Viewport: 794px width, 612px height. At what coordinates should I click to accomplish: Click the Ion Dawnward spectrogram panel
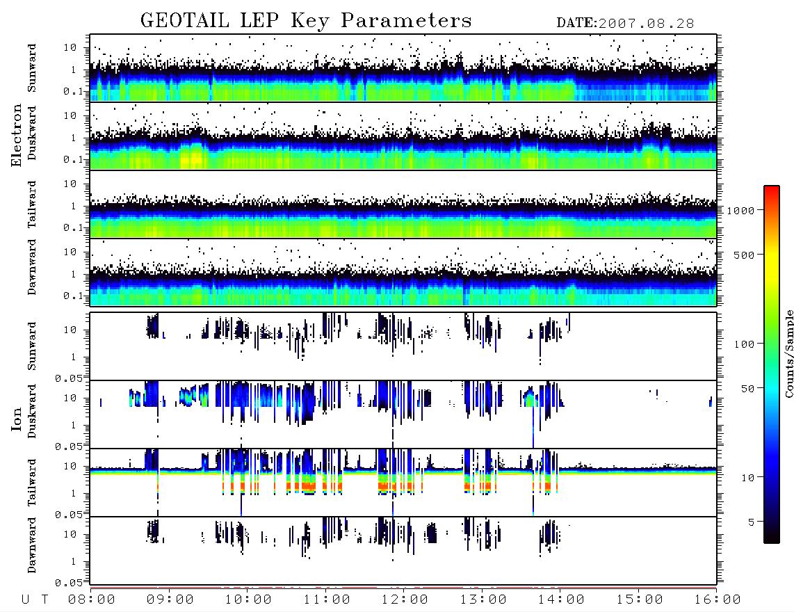[403, 551]
